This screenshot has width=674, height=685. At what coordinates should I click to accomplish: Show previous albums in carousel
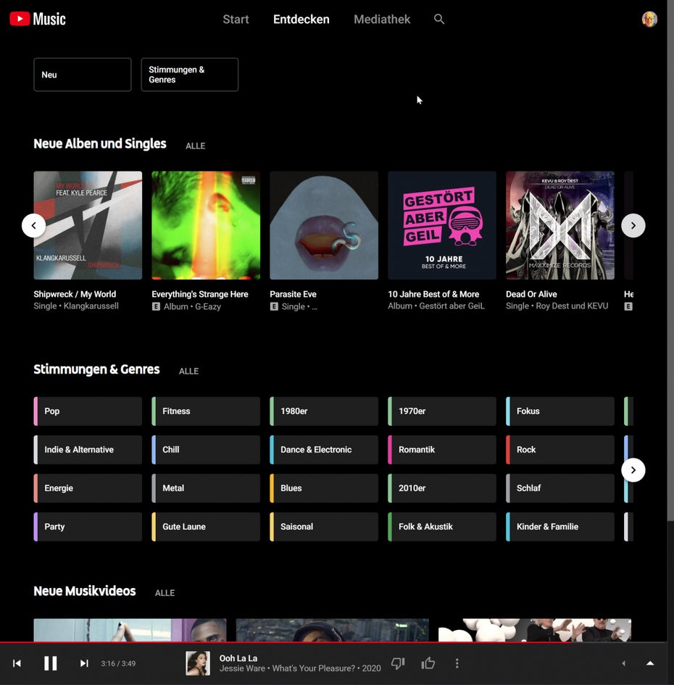[33, 225]
